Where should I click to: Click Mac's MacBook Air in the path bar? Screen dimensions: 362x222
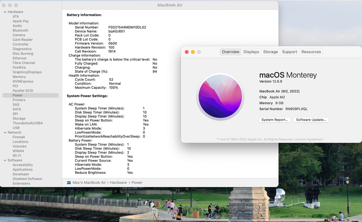[x=89, y=183]
